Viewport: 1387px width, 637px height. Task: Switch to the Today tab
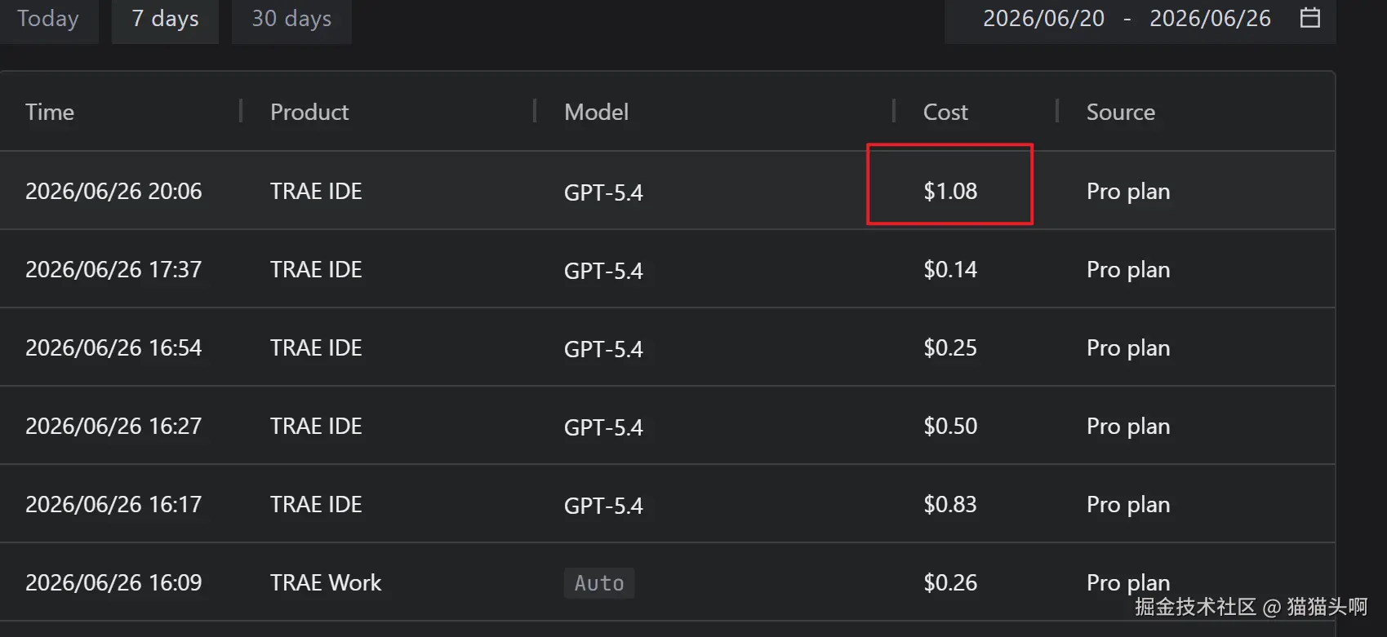click(48, 19)
